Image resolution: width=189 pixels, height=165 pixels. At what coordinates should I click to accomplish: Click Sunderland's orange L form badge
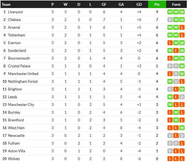176,50
